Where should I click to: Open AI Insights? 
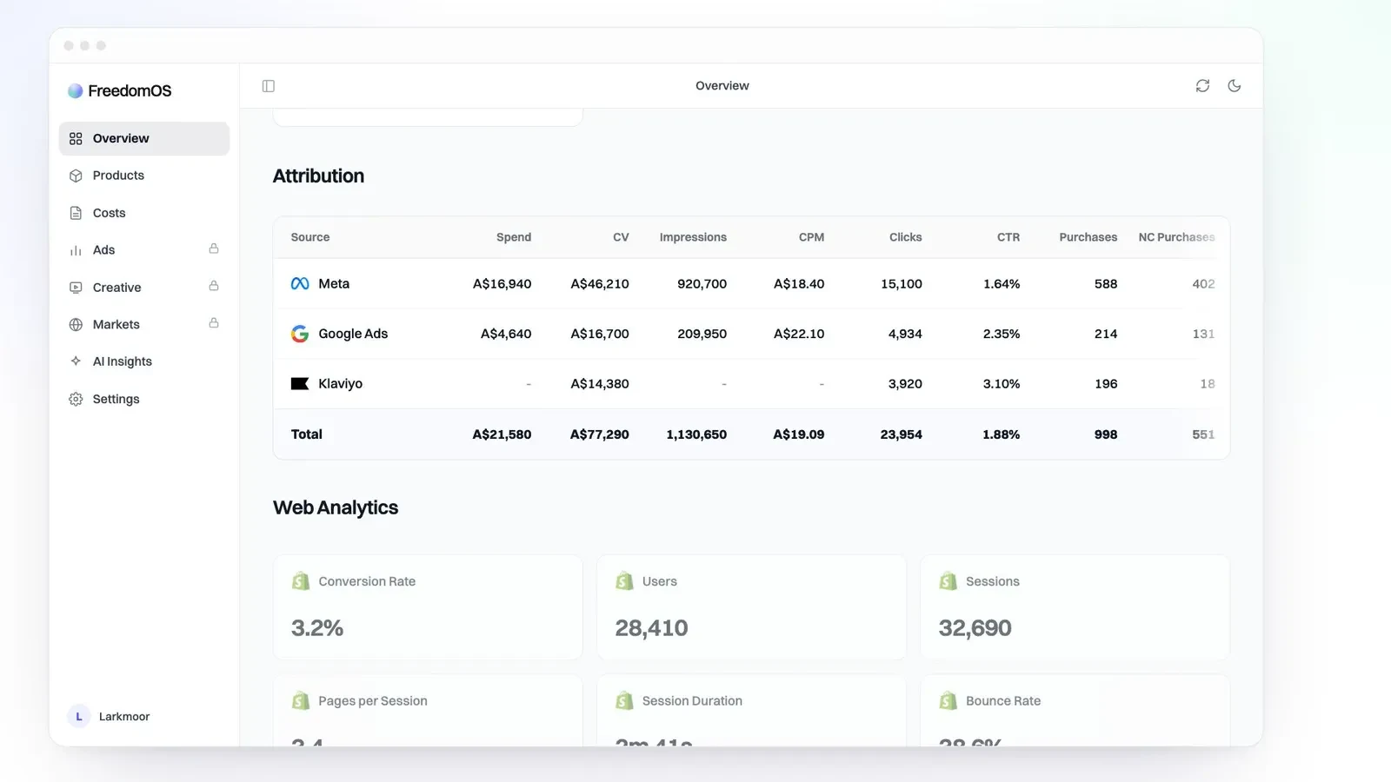(144, 361)
